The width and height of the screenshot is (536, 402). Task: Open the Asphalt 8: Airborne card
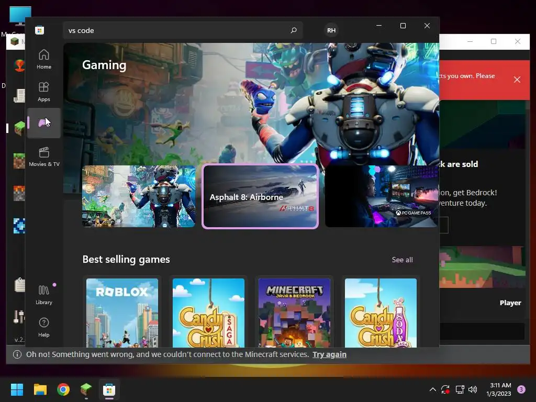pyautogui.click(x=260, y=196)
